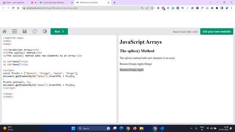Click the microphone icon in the system tray
Screen dimensions: 235x132
(x=196, y=128)
